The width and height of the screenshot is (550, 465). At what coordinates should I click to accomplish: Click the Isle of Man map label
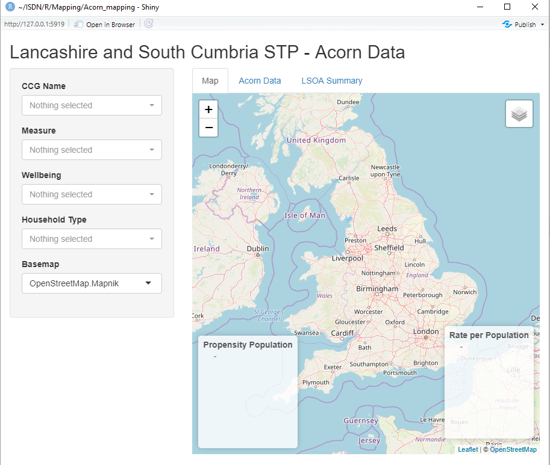(x=305, y=215)
